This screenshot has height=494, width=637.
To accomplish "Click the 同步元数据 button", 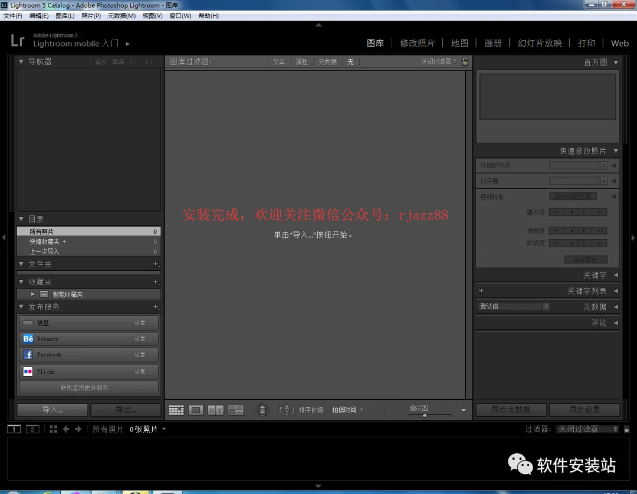I will pos(511,410).
